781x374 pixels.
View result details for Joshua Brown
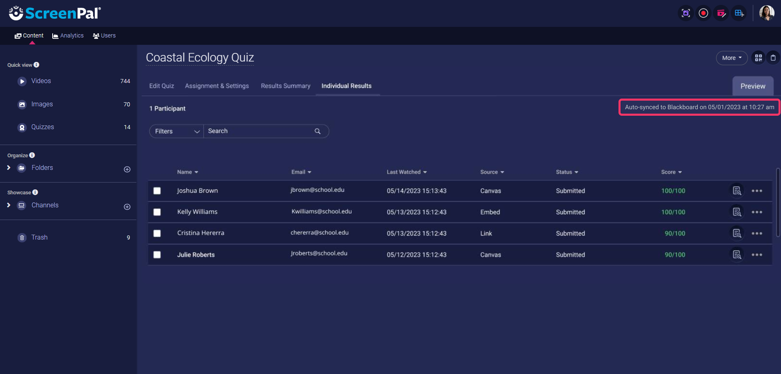point(737,191)
